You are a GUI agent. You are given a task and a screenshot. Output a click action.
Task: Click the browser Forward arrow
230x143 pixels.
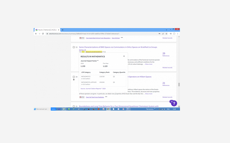40,34
